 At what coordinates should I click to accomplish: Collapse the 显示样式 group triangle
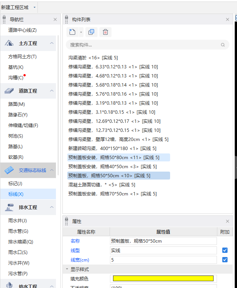[67, 269]
